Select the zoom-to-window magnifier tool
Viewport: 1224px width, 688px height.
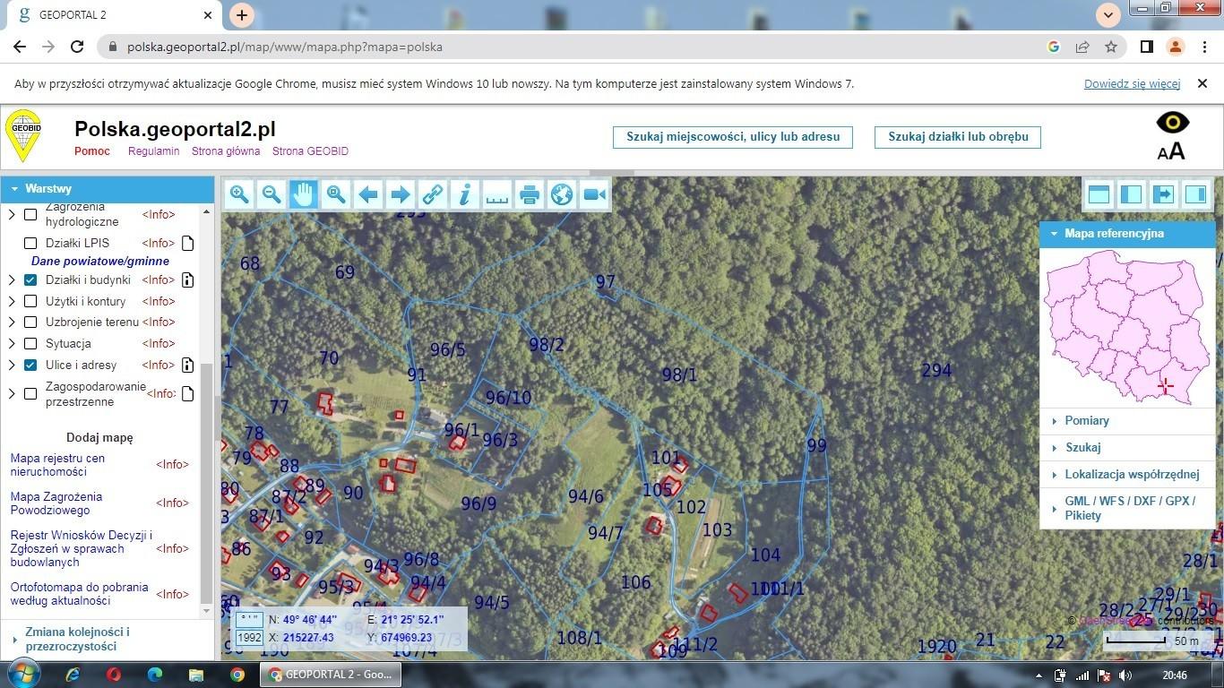(x=336, y=194)
